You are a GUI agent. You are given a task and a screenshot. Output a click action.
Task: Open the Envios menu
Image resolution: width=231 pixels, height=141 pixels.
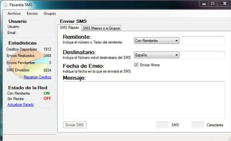[x=32, y=13]
